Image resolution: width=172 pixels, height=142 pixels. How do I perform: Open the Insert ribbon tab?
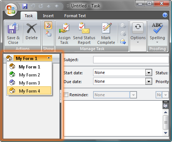tap(48, 16)
